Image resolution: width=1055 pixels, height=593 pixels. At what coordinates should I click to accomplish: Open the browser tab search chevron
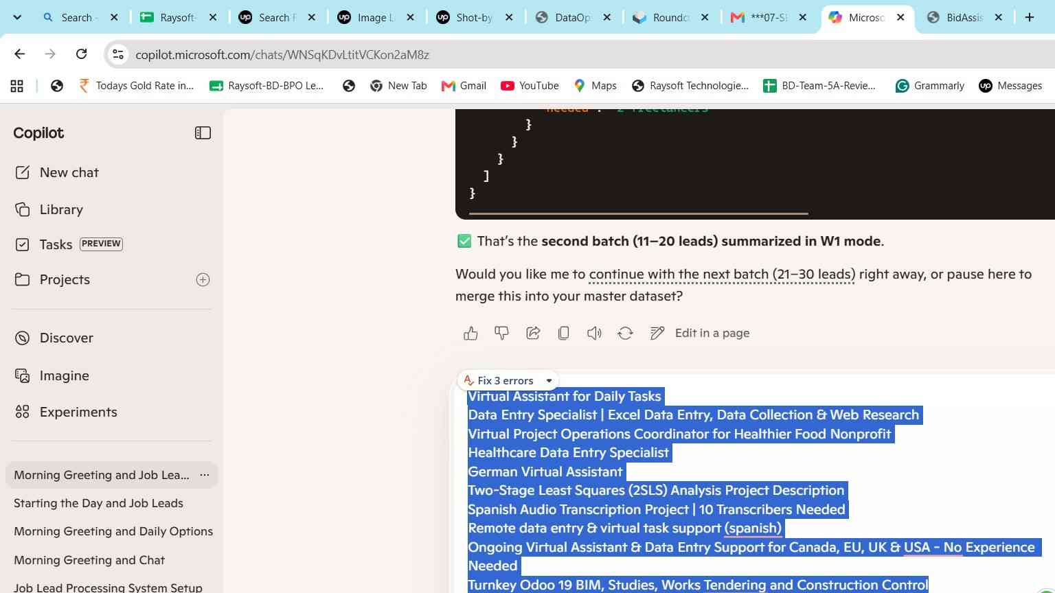pyautogui.click(x=17, y=17)
